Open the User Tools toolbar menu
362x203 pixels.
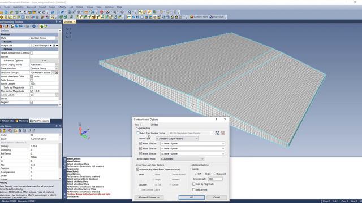[x=217, y=17]
